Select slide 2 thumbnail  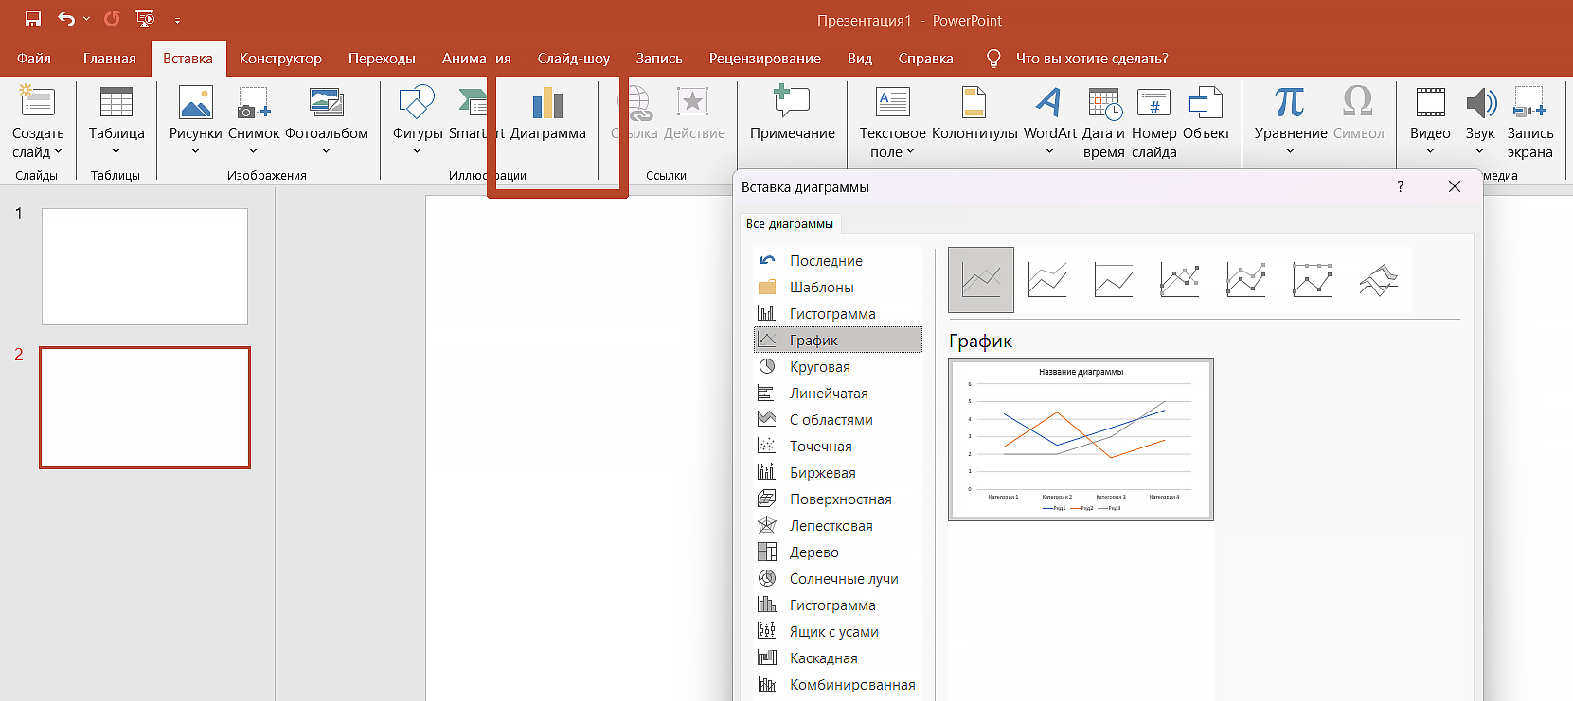145,408
